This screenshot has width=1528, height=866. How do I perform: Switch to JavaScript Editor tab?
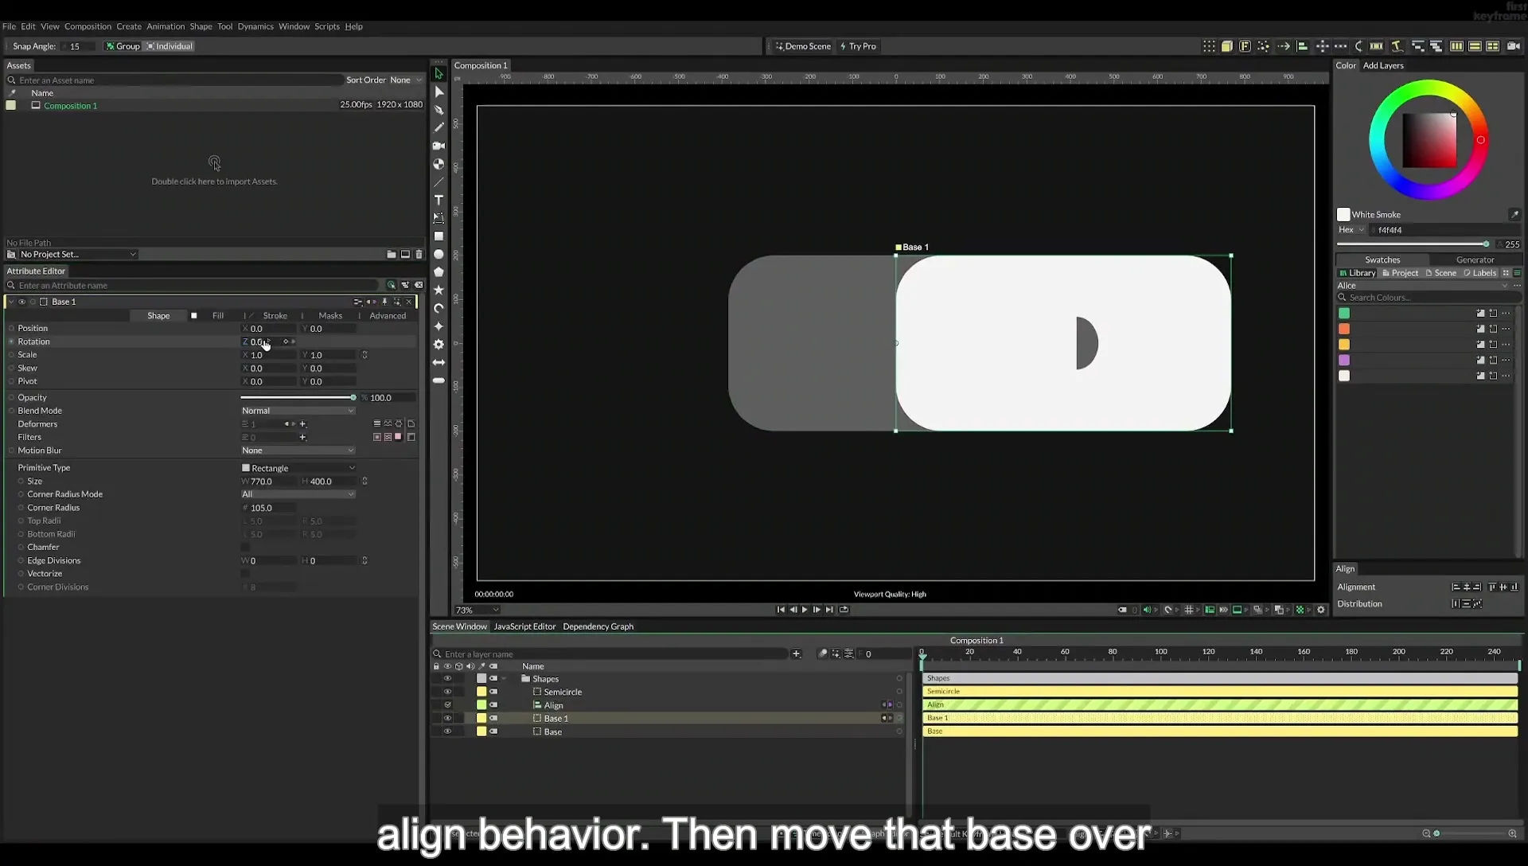pyautogui.click(x=524, y=627)
